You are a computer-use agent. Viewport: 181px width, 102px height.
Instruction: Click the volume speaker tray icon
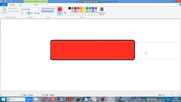tap(164, 99)
